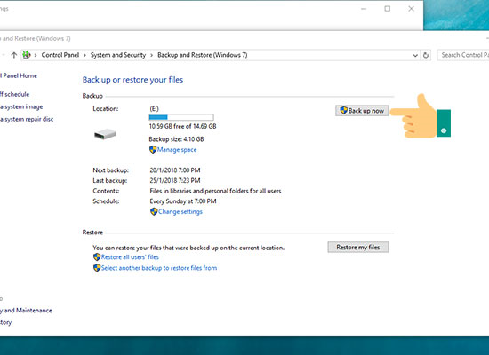The width and height of the screenshot is (489, 355).
Task: Click the refresh button beside address bar
Action: point(425,55)
